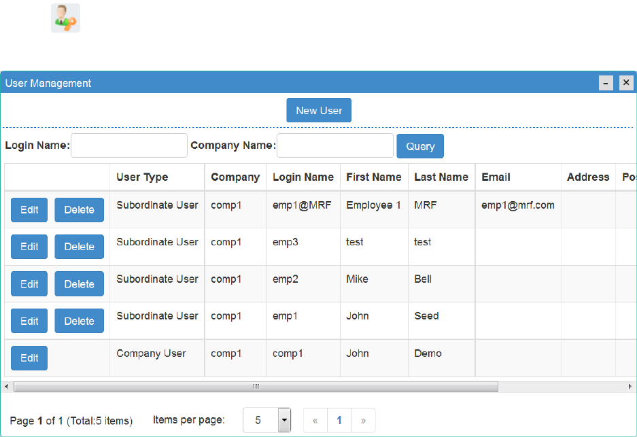Edit the emp1@MRF user row
637x437 pixels.
[x=29, y=210]
